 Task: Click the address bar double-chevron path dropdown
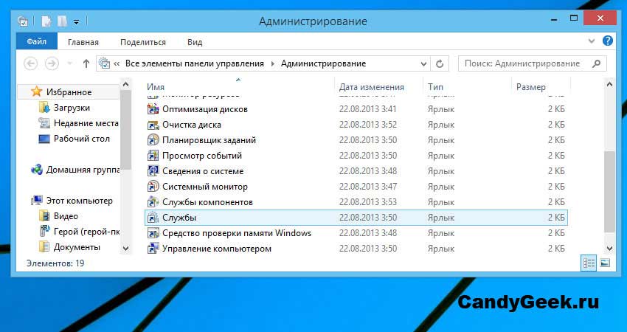(117, 63)
